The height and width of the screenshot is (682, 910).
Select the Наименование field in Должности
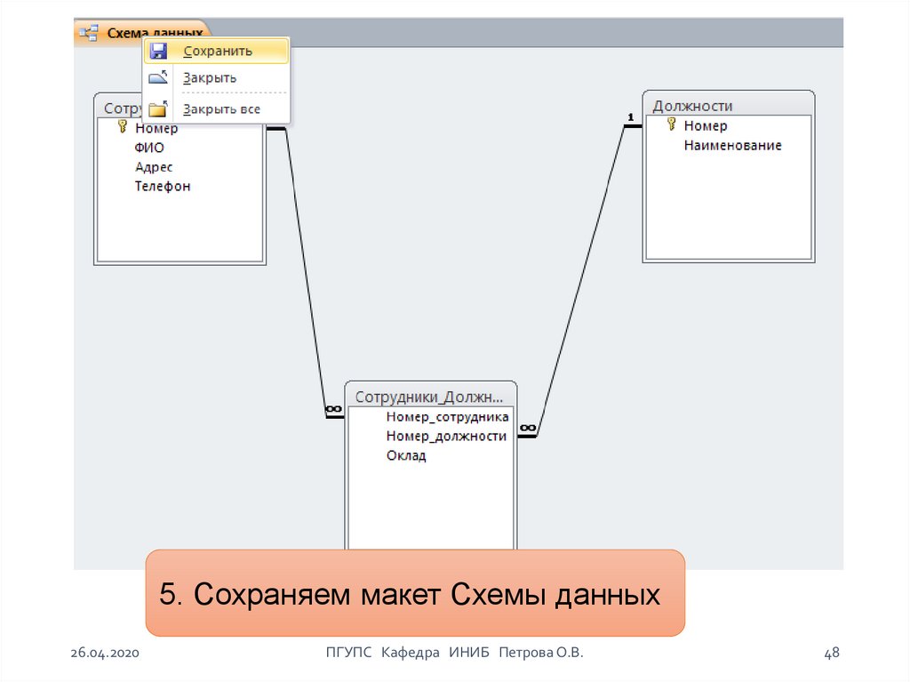coord(732,145)
